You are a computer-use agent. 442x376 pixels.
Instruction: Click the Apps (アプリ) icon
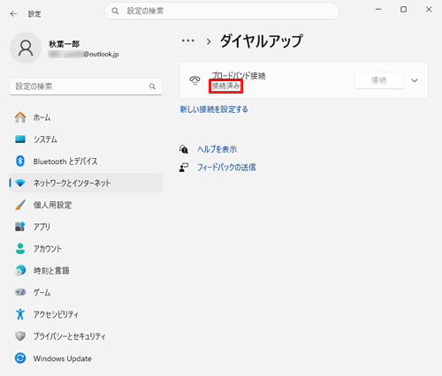coord(20,227)
